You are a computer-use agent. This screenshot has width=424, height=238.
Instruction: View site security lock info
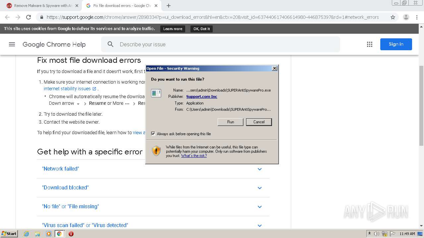click(x=42, y=17)
